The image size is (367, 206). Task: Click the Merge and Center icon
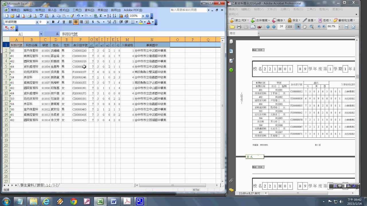point(87,22)
